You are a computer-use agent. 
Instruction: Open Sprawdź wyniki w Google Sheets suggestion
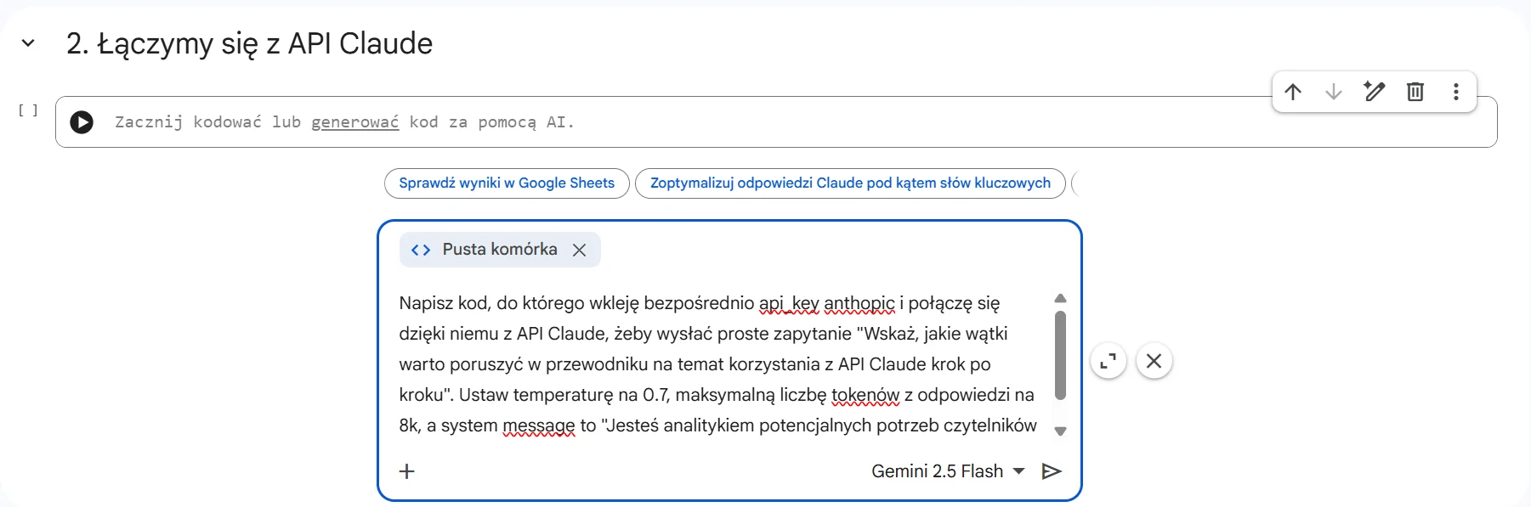pyautogui.click(x=506, y=183)
